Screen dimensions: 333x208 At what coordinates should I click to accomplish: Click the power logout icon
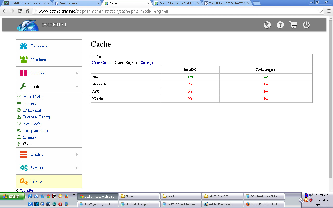click(306, 25)
